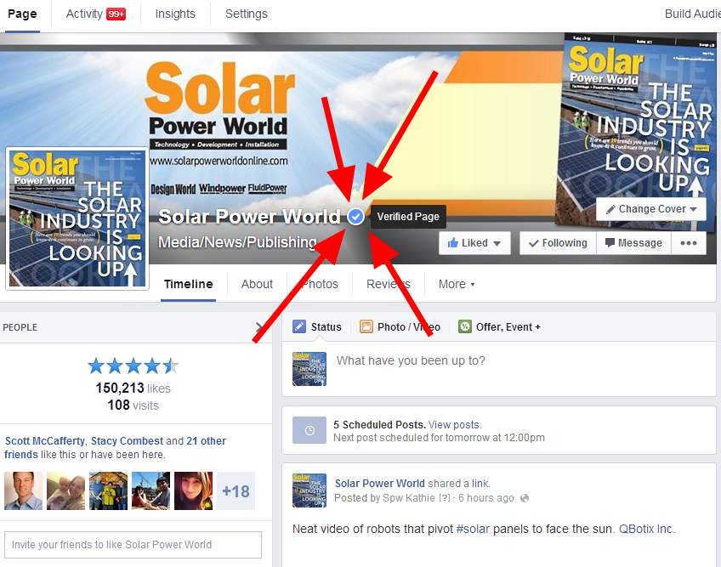Click the scheduled posts clock icon
This screenshot has height=567, width=721.
pyautogui.click(x=309, y=430)
